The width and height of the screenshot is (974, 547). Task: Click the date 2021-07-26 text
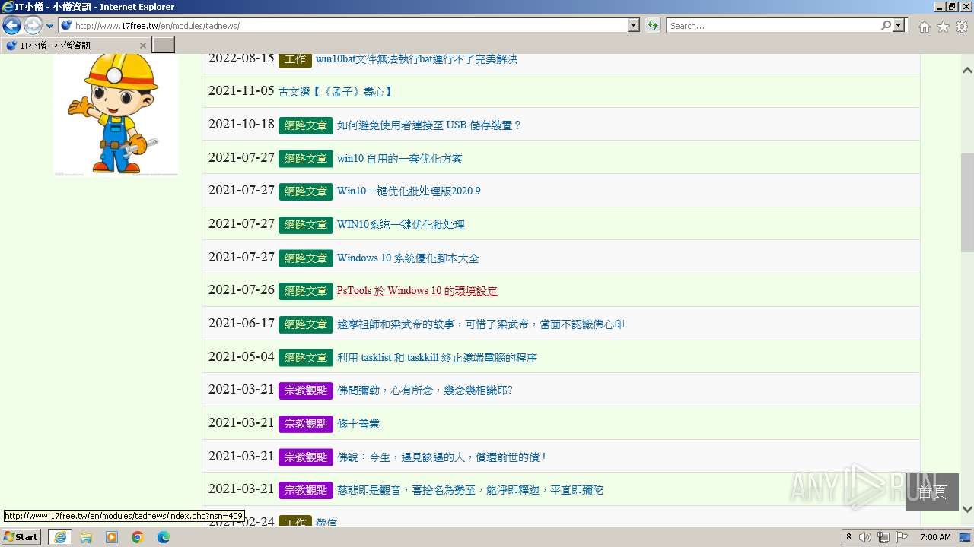[241, 289]
